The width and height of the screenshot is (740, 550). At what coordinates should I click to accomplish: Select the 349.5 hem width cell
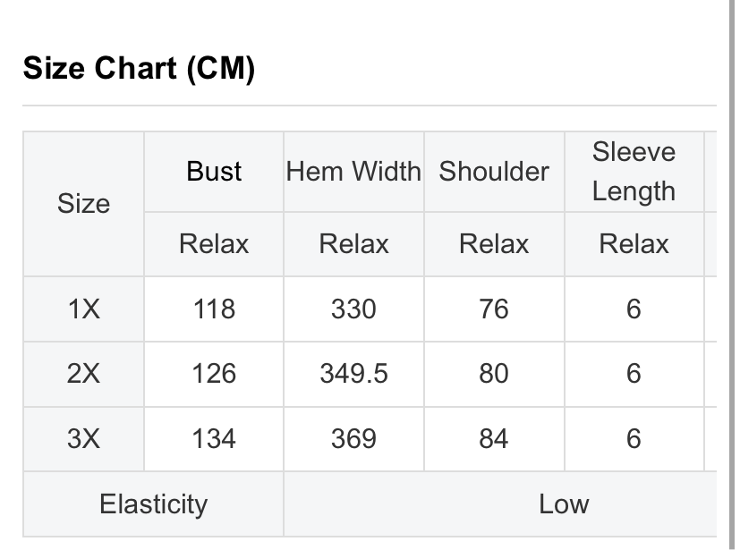point(353,374)
